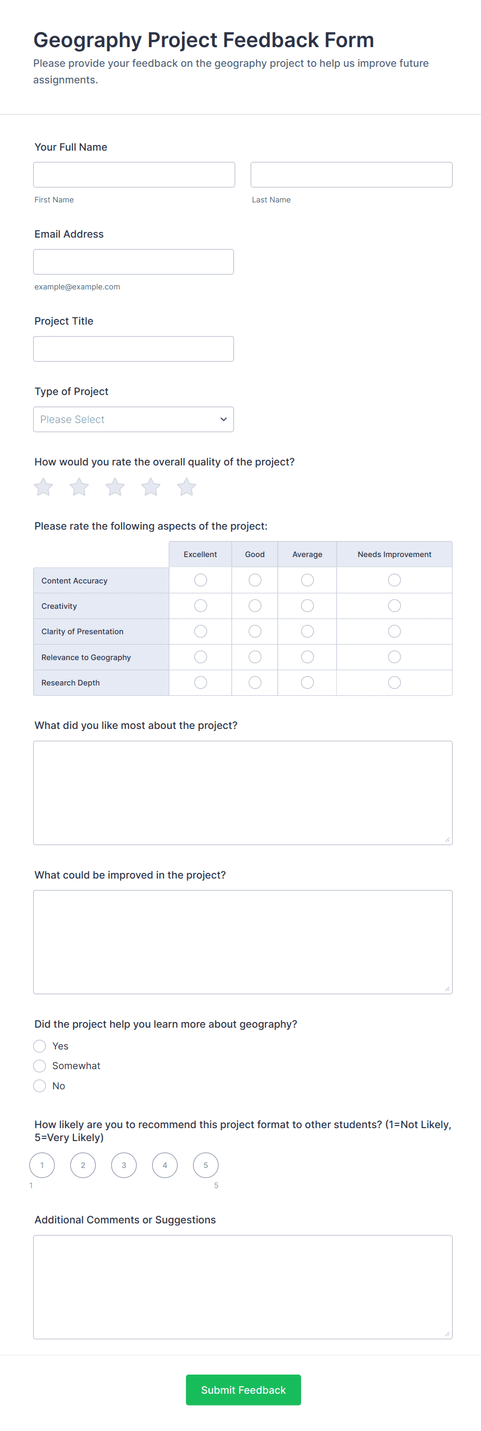Choose Average for Clarity of Presentation
This screenshot has height=1431, width=481.
coord(307,631)
